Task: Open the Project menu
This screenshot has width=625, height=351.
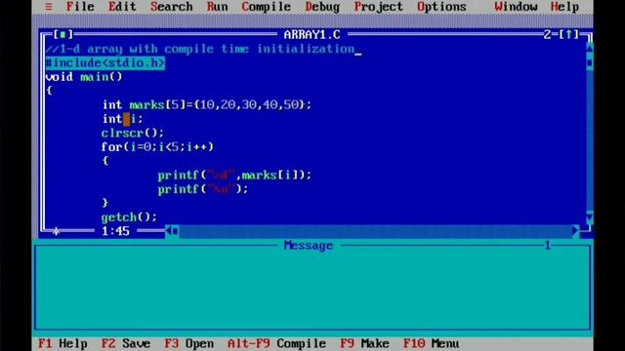Action: coord(379,7)
